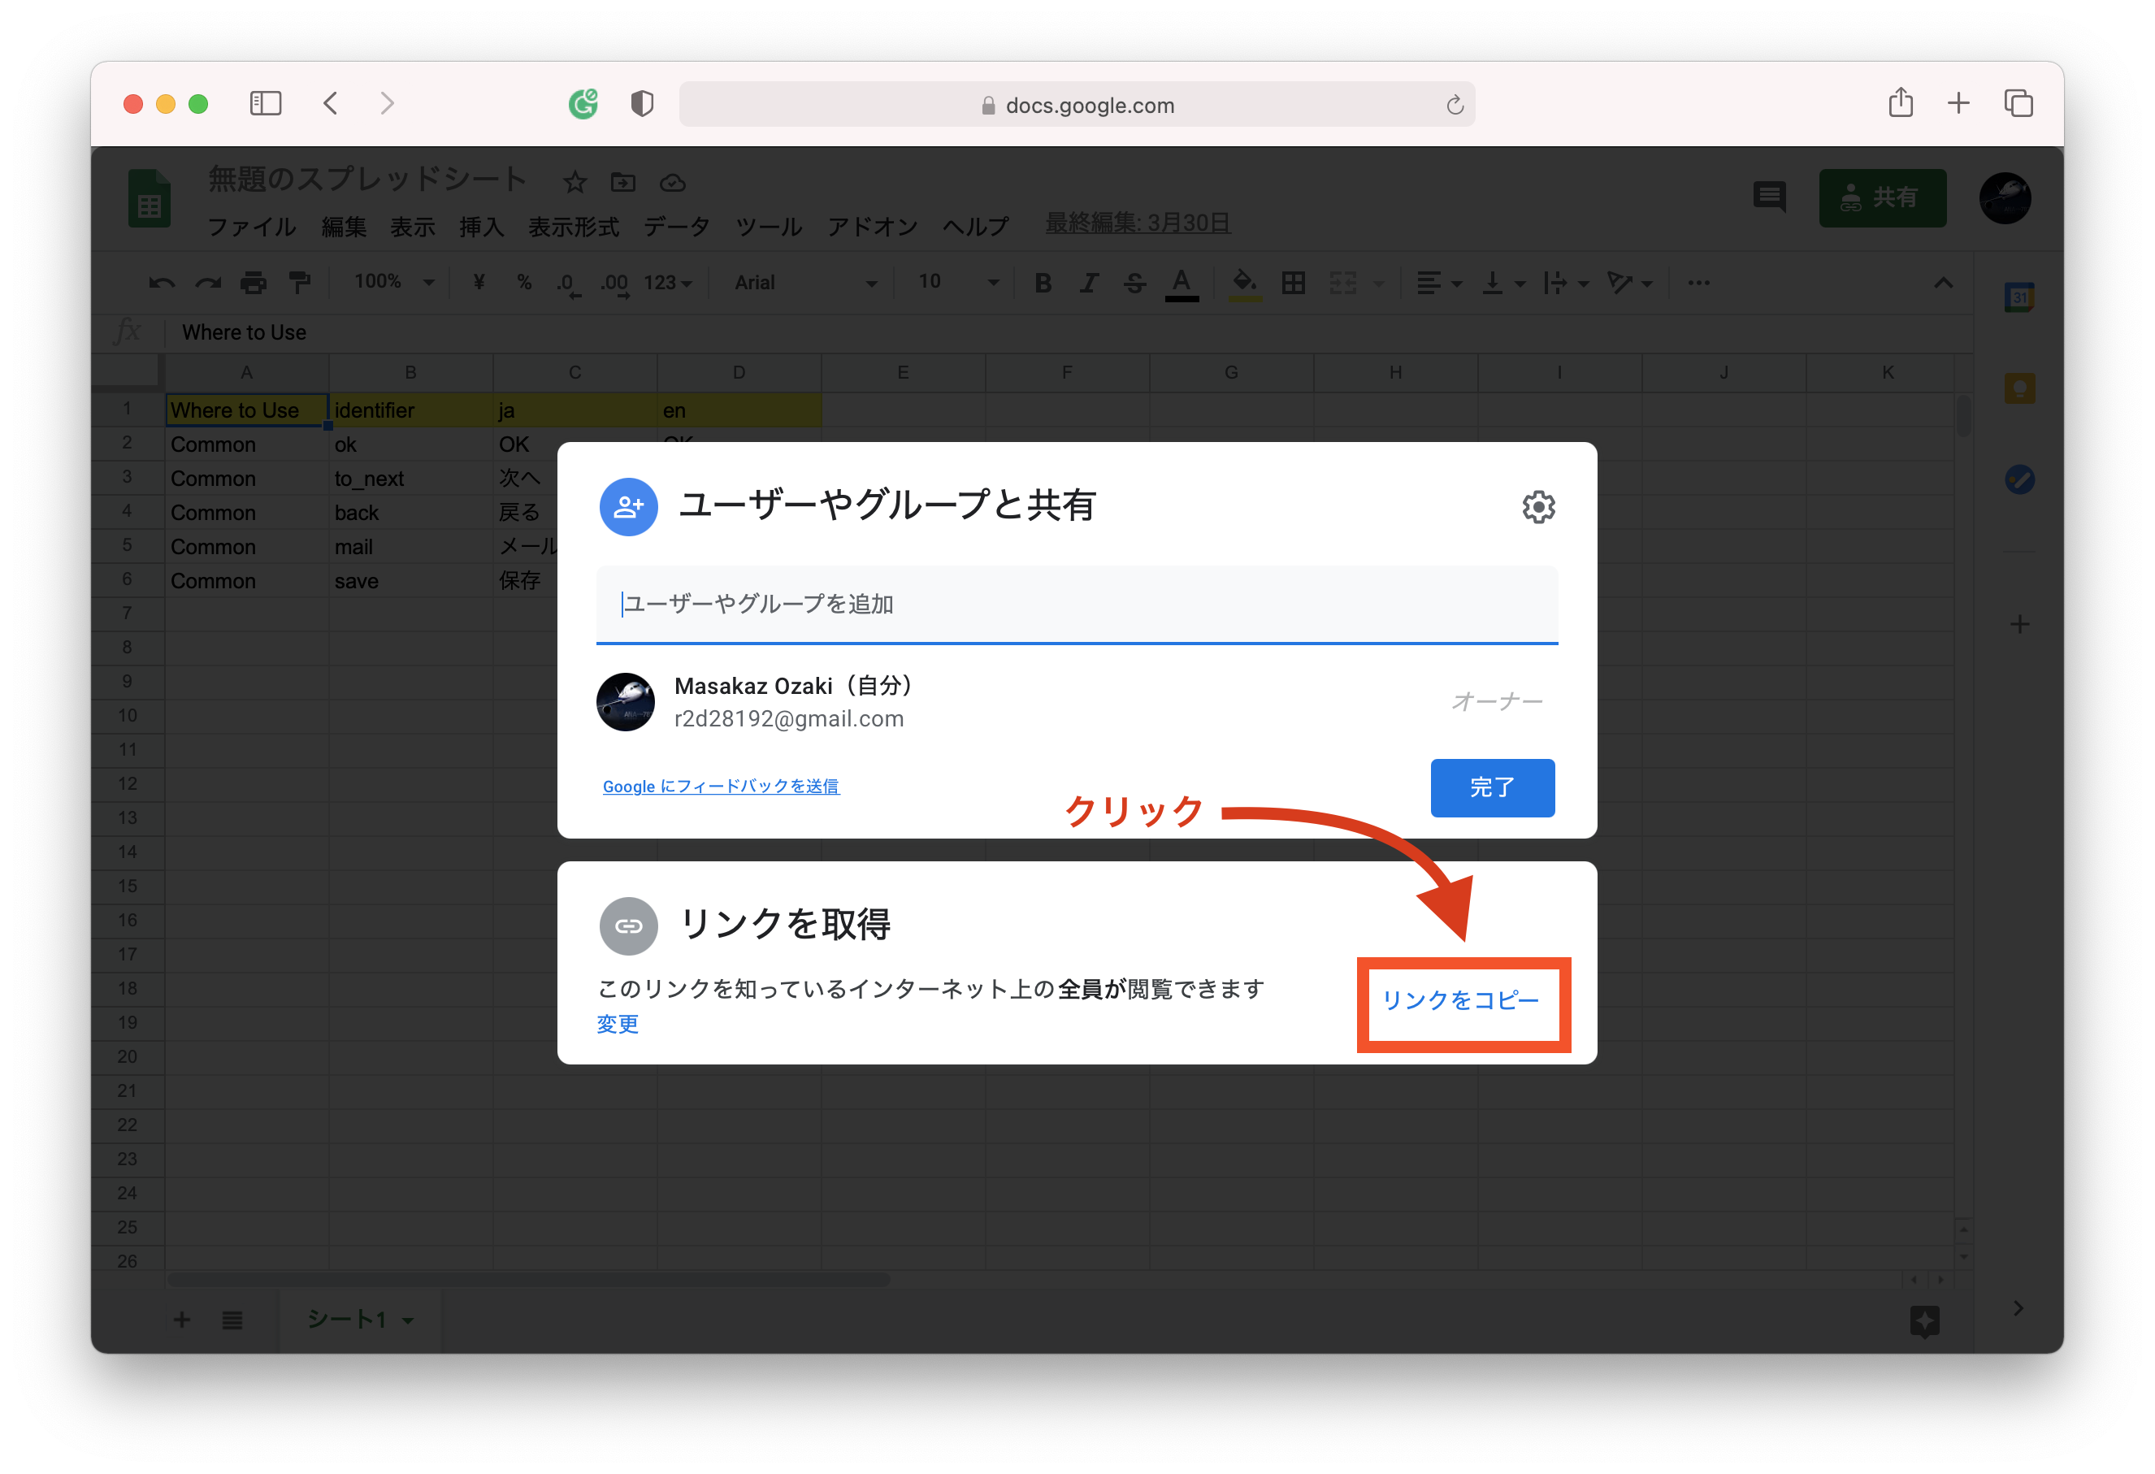Viewport: 2155px width, 1474px height.
Task: Click the borders icon
Action: pos(1294,283)
